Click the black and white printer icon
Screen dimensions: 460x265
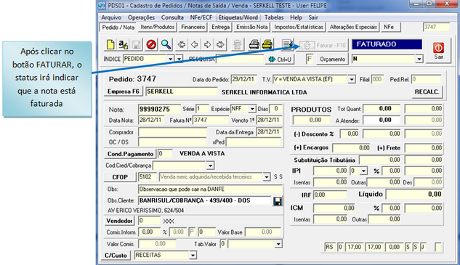tap(254, 44)
